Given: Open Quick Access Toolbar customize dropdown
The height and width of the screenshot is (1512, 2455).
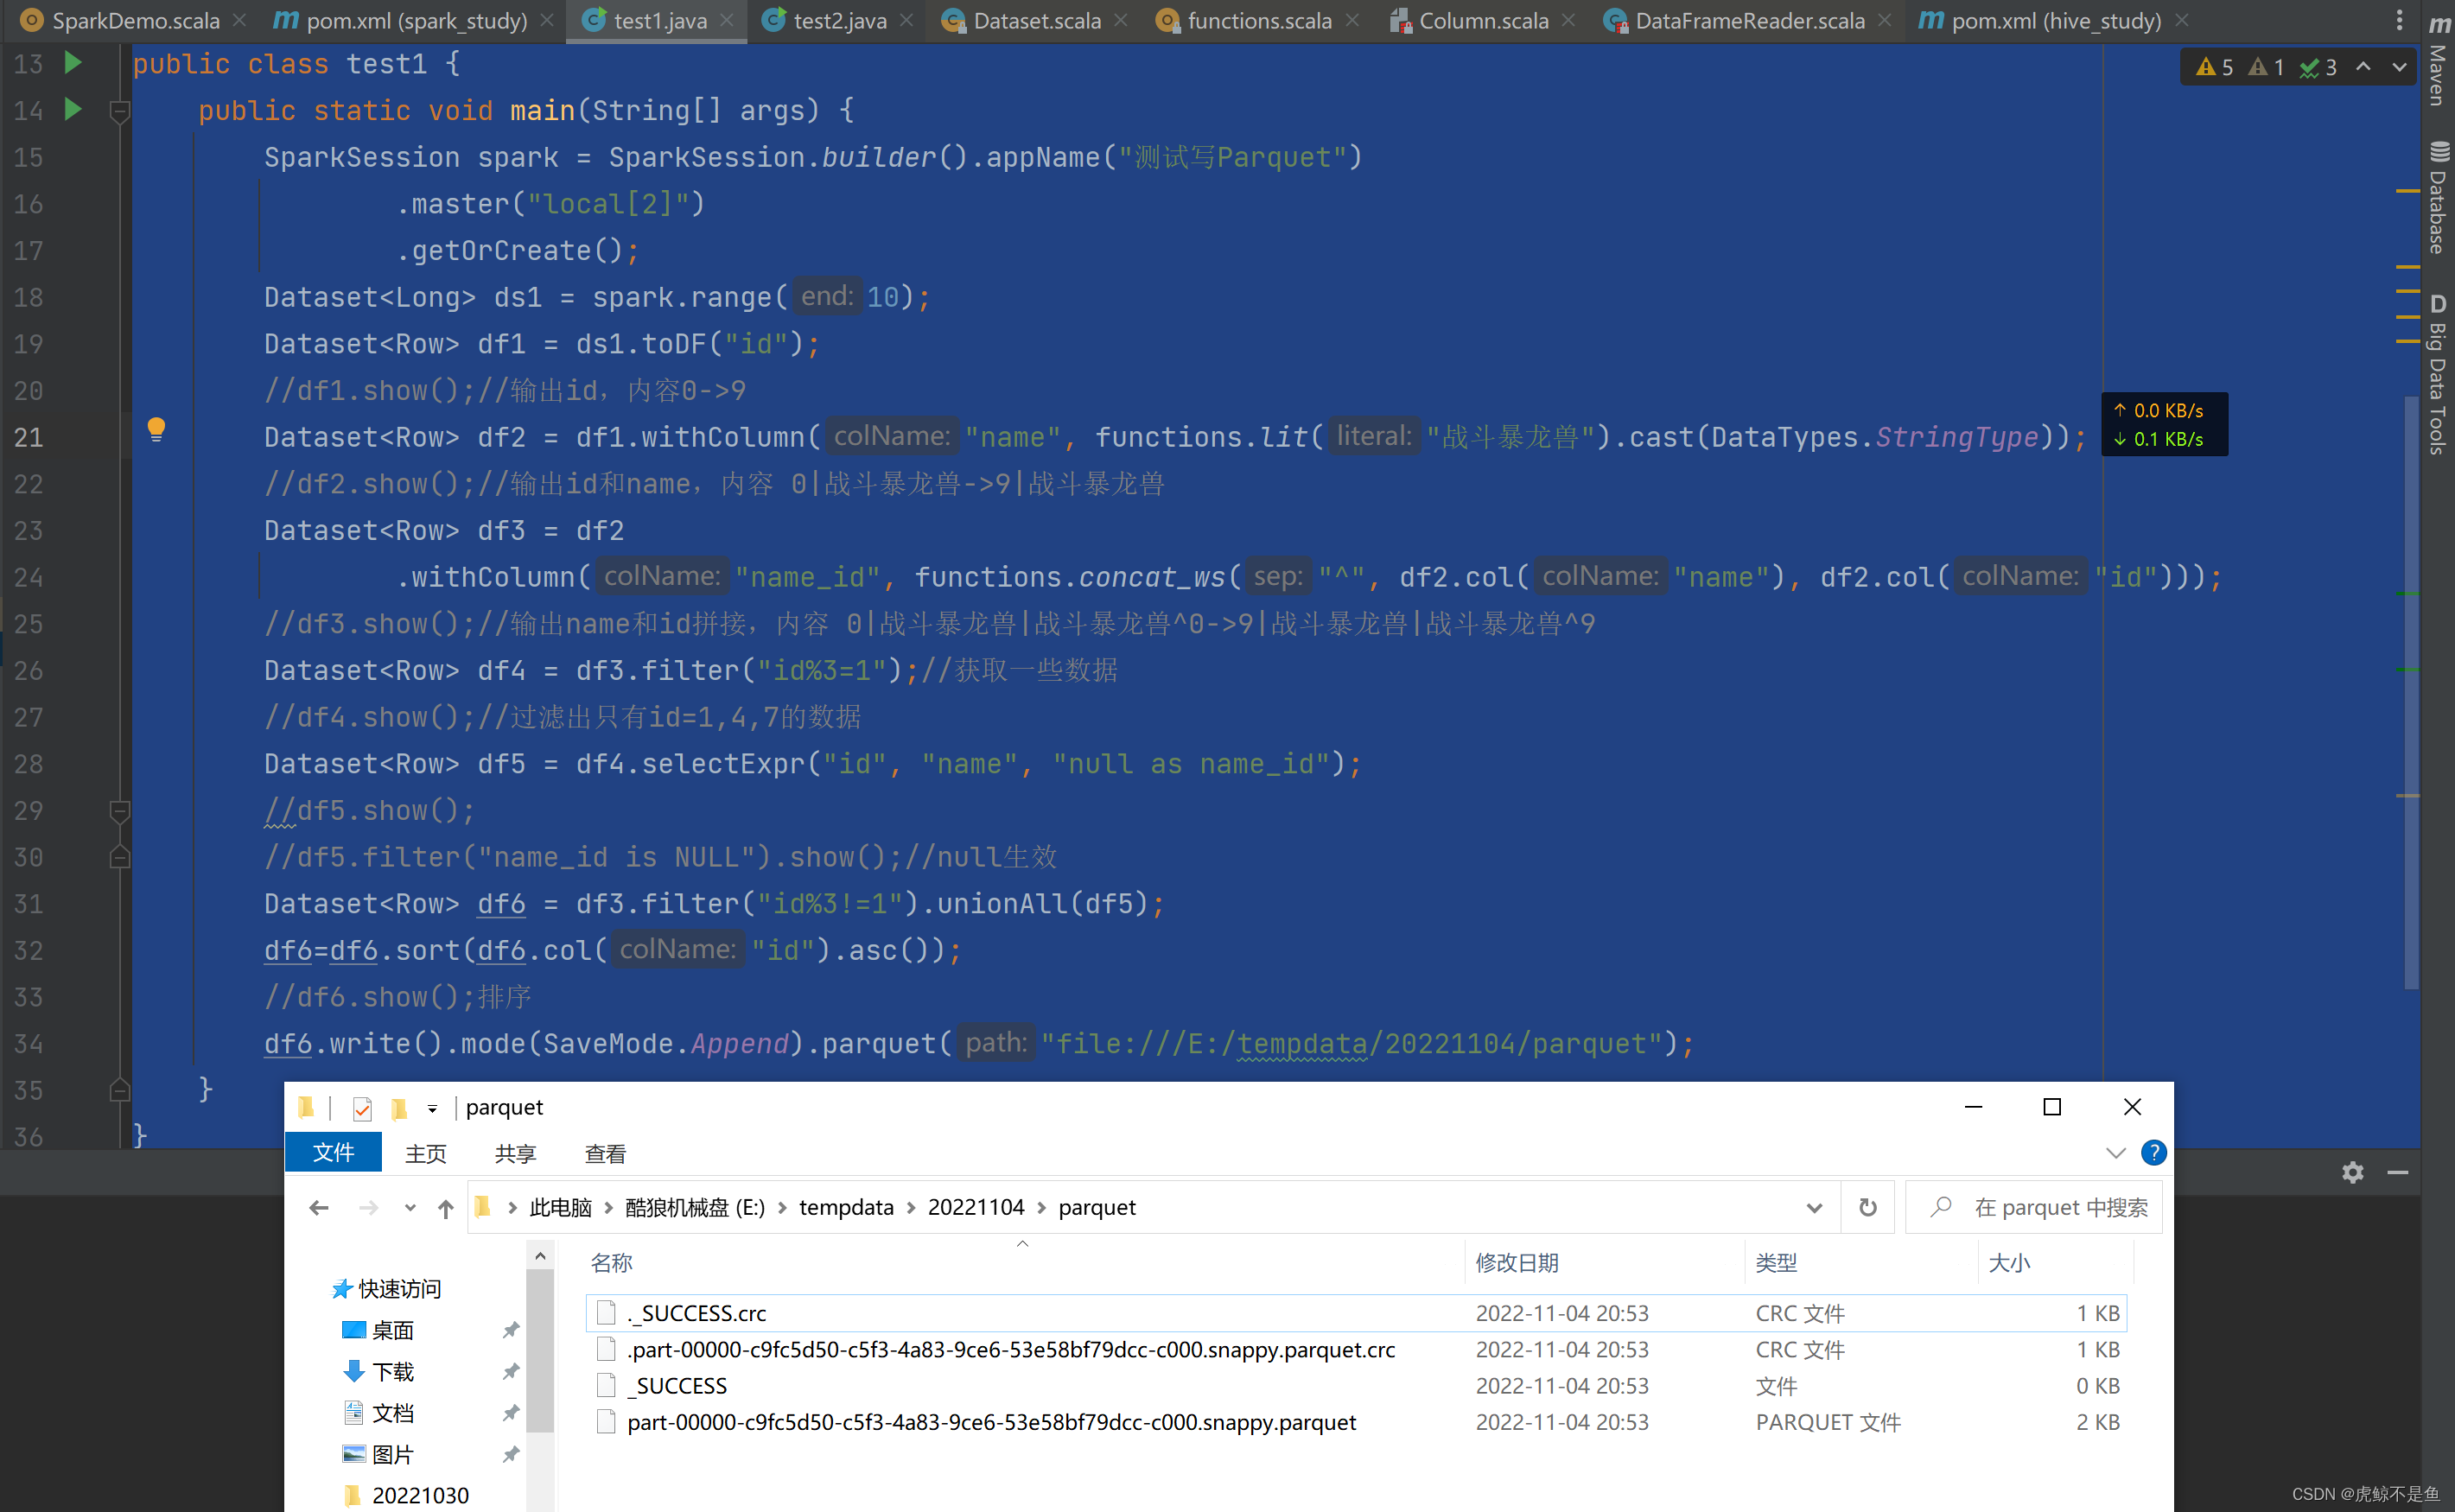Looking at the screenshot, I should click(432, 1107).
